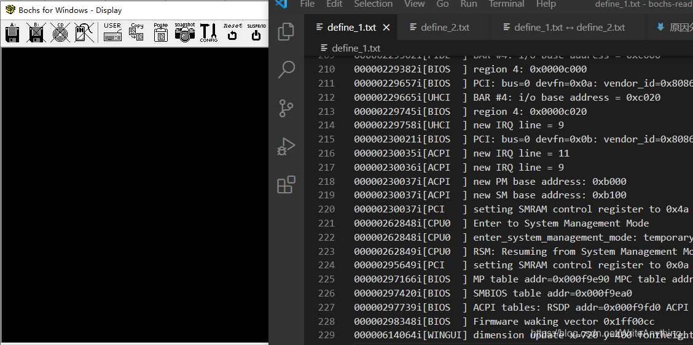The image size is (693, 345).
Task: Click Bochs Paste toolbar icon
Action: [x=160, y=33]
